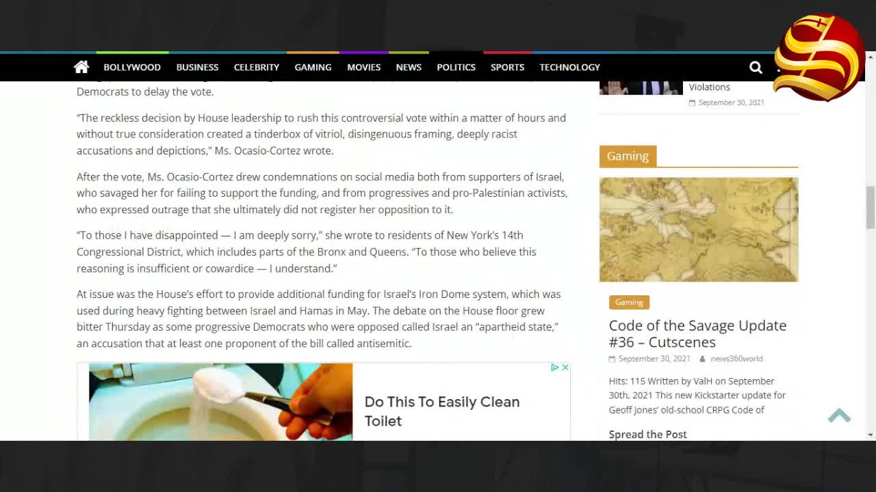876x492 pixels.
Task: Go to the Sports section
Action: click(x=507, y=67)
